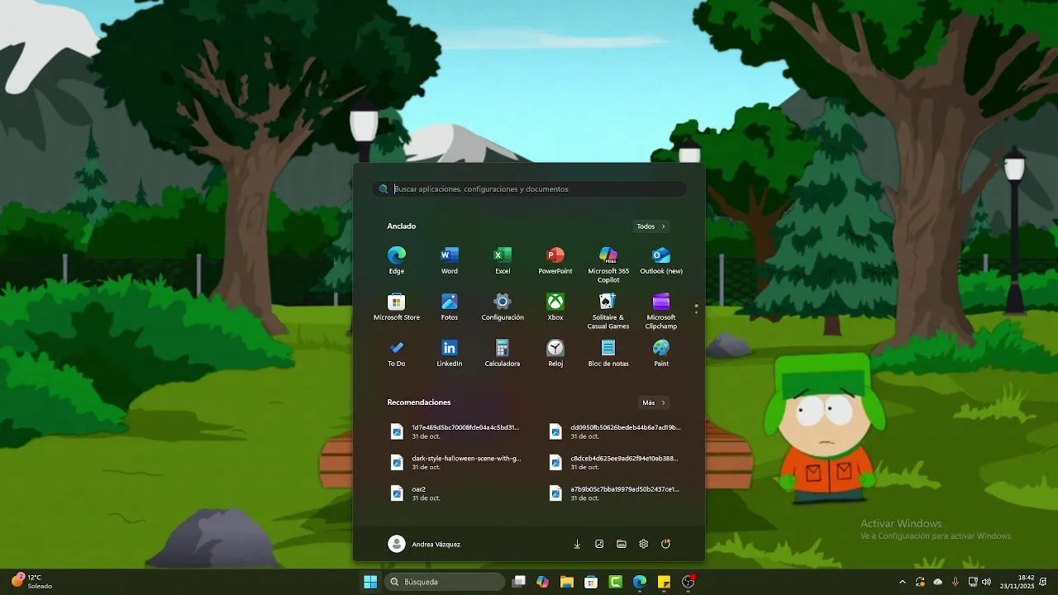Screen dimensions: 1058x595
Task: Switch to Edge on the taskbar
Action: 640,582
